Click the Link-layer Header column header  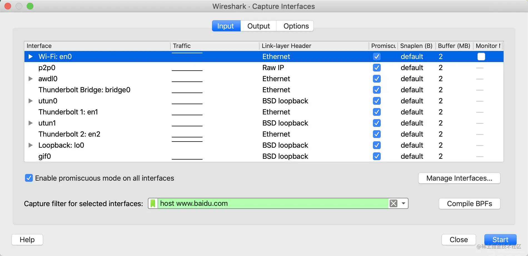[314, 46]
